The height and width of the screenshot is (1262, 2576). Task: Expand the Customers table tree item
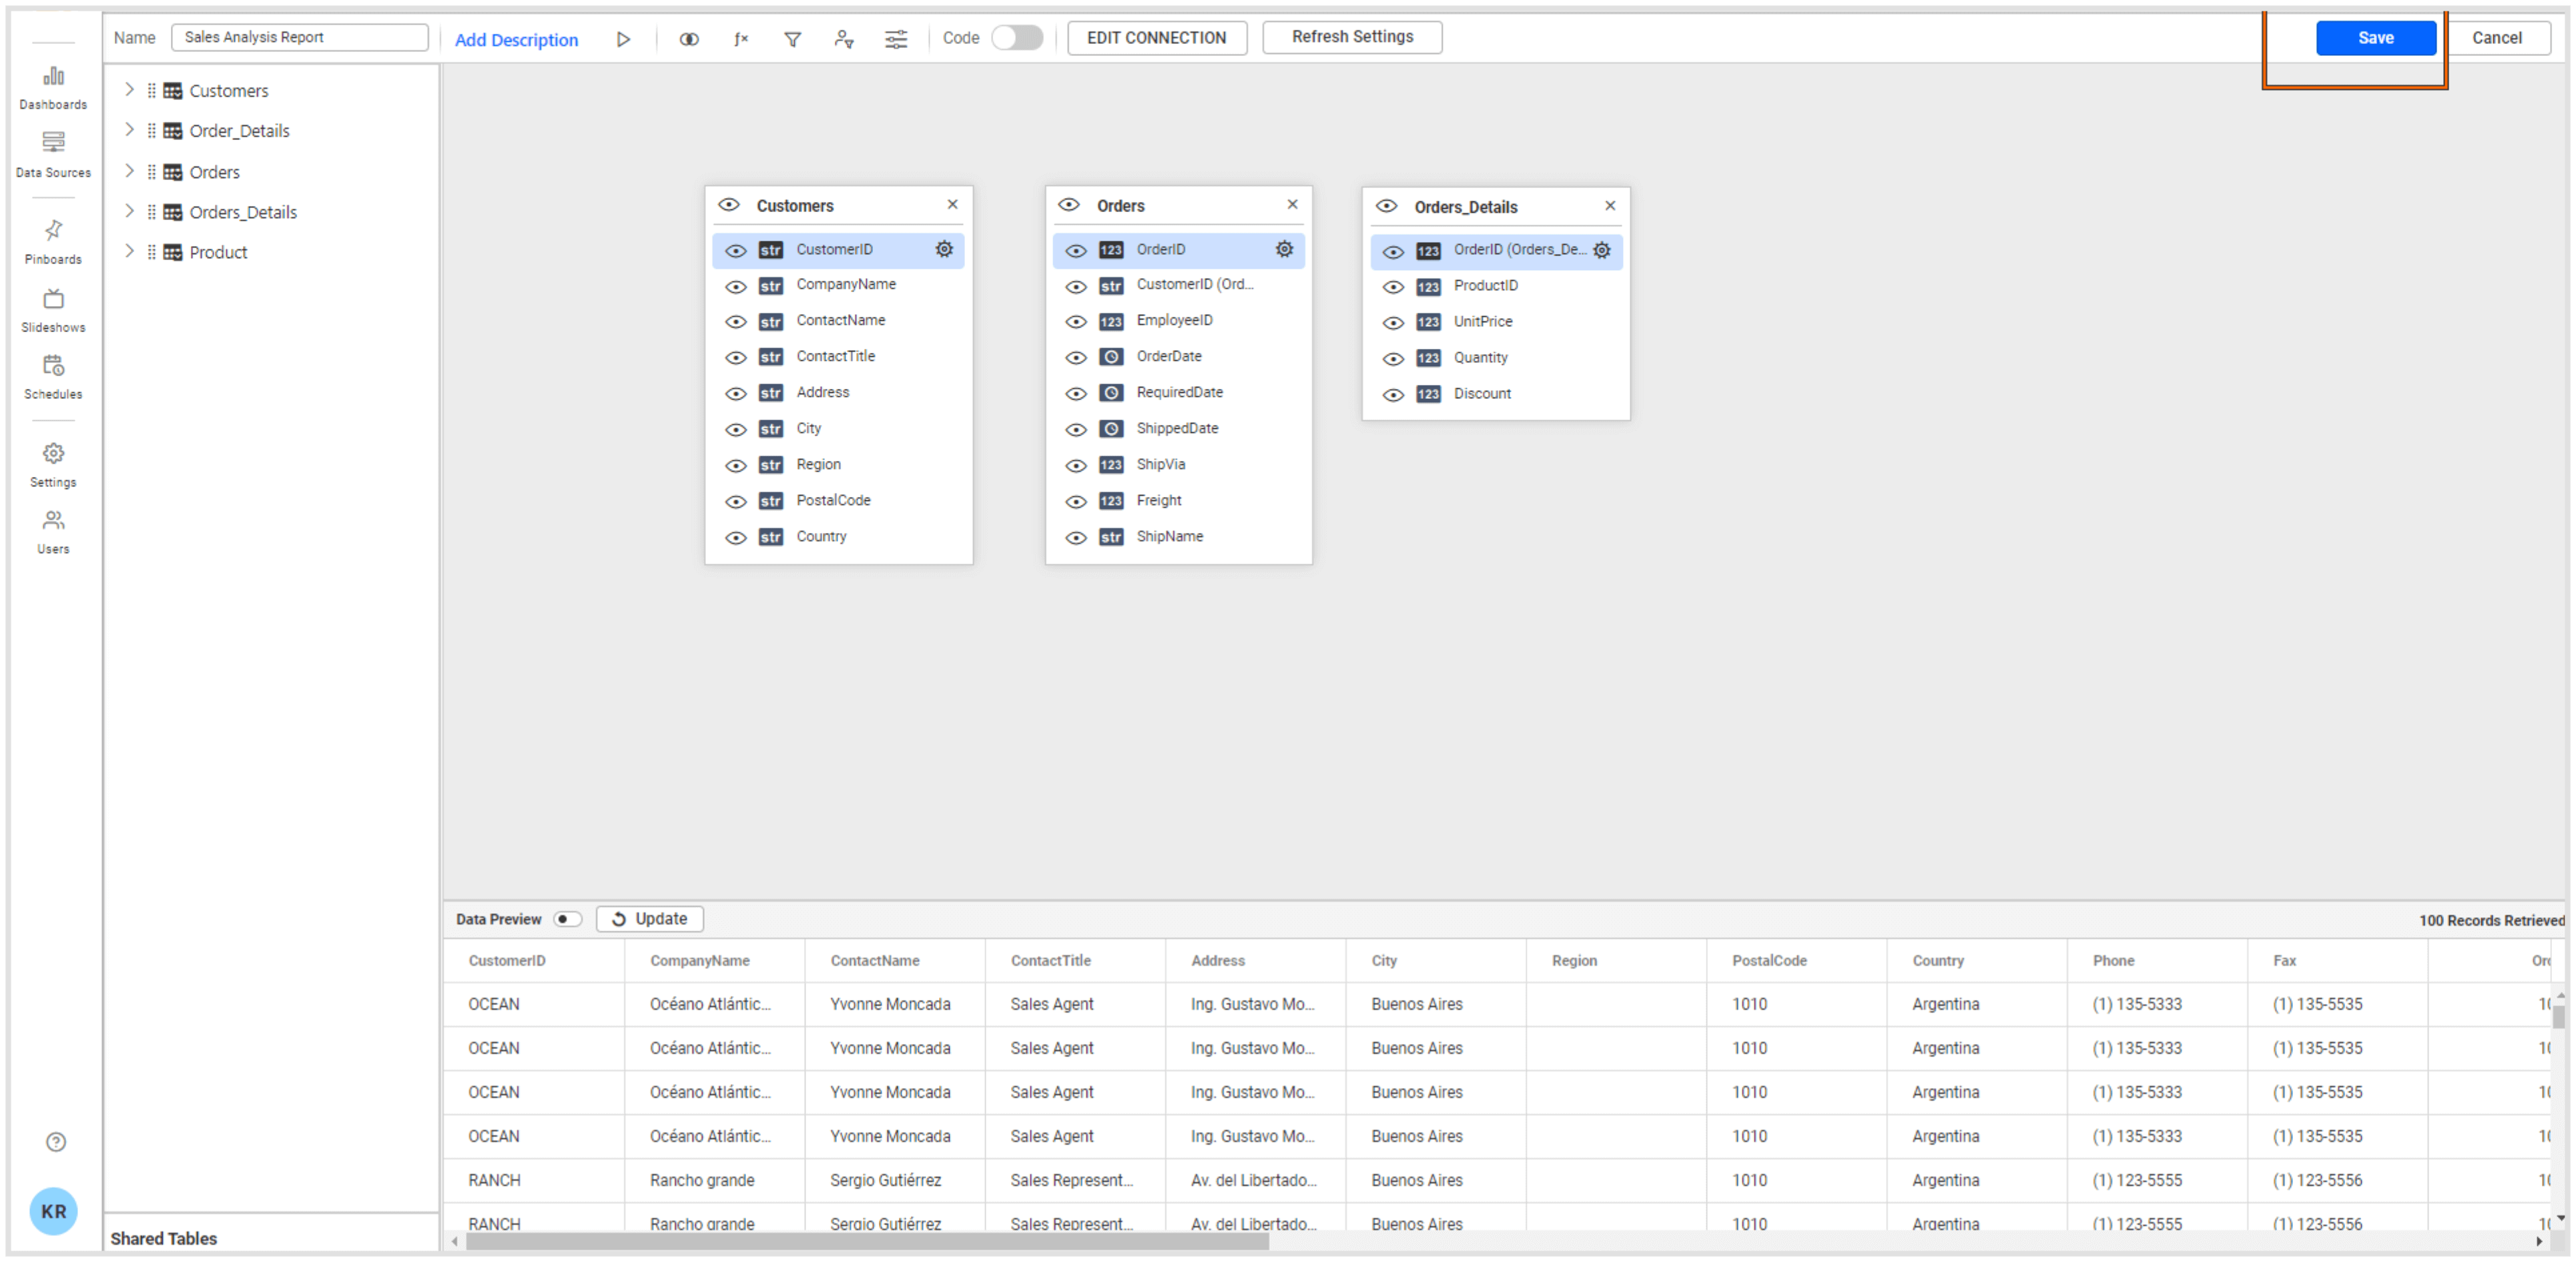[130, 90]
